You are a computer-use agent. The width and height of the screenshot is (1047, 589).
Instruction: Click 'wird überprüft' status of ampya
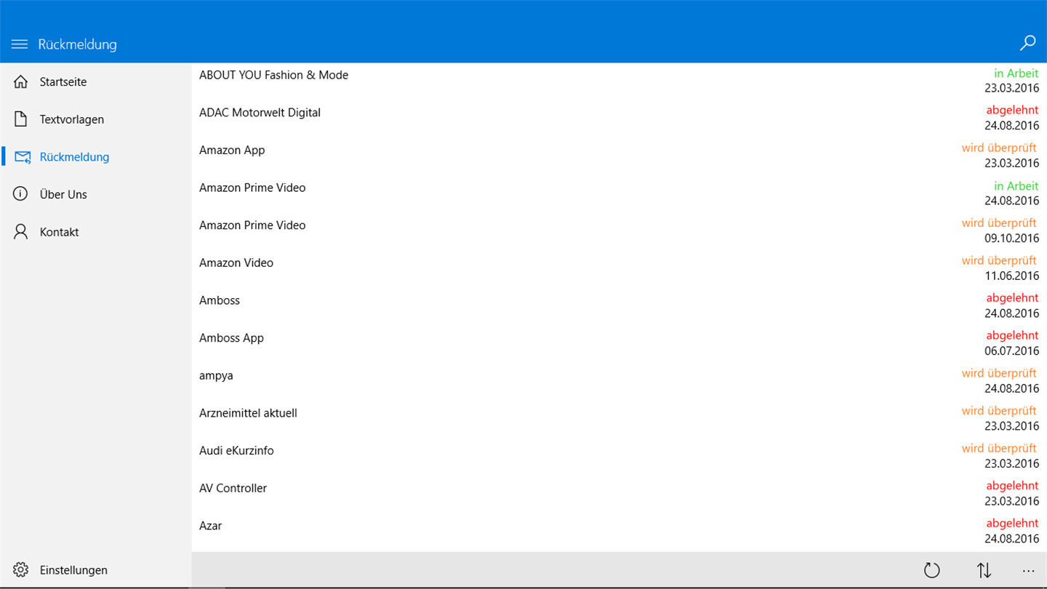click(x=1000, y=374)
